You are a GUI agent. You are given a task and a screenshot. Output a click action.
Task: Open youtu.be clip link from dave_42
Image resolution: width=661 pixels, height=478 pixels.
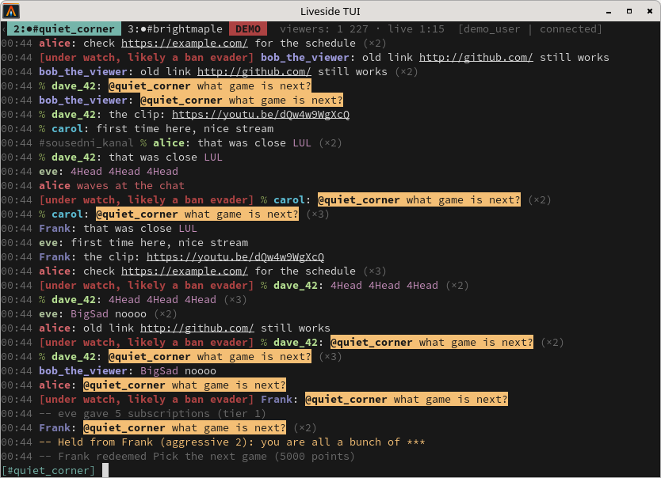[x=261, y=115]
